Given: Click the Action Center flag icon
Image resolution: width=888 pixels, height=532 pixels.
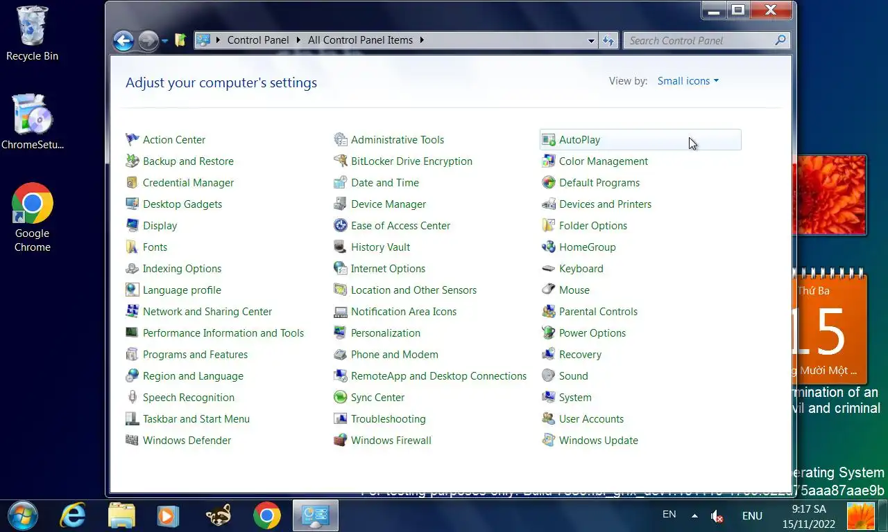Looking at the screenshot, I should pos(132,140).
